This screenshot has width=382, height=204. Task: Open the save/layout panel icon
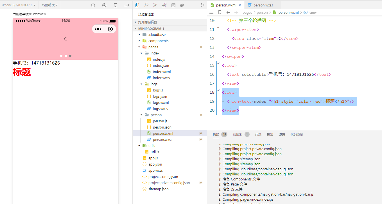click(x=173, y=5)
